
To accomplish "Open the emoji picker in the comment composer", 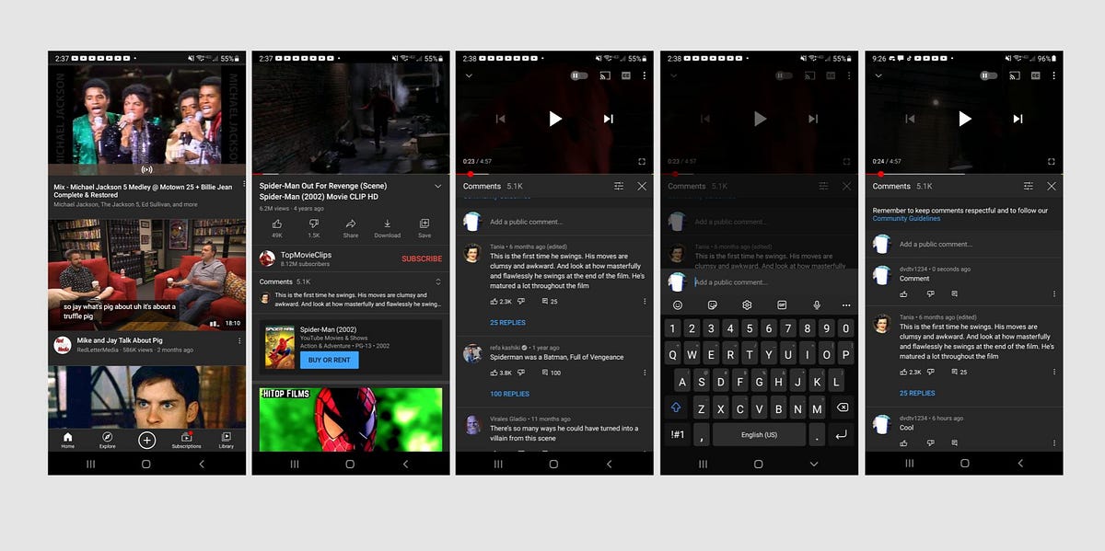I will pyautogui.click(x=679, y=304).
